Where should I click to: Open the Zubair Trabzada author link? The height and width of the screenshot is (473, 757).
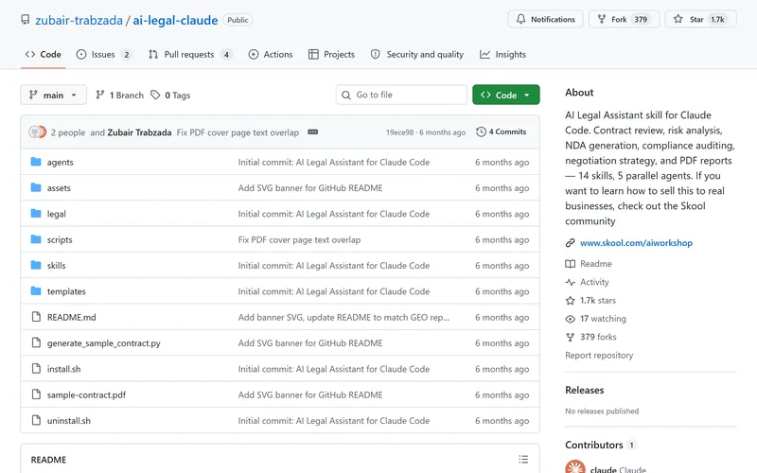tap(139, 132)
